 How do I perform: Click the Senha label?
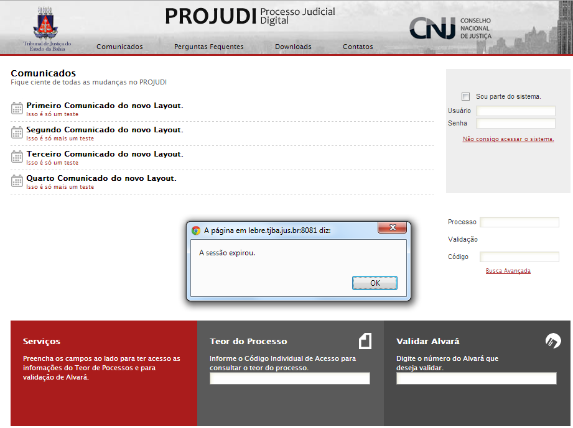(457, 124)
